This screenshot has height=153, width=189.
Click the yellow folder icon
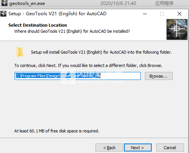click(20, 53)
